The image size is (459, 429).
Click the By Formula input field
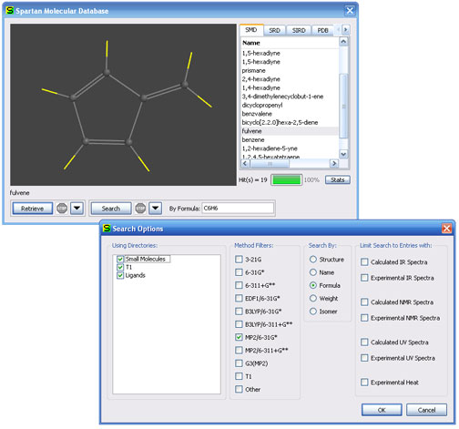pos(238,209)
